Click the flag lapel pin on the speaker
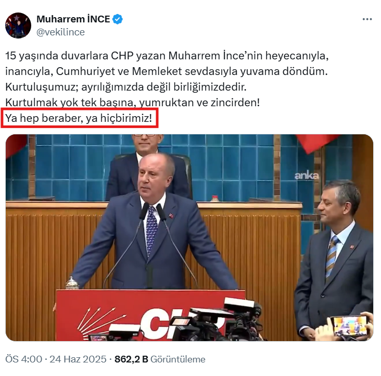The image size is (381, 376). click(x=171, y=216)
